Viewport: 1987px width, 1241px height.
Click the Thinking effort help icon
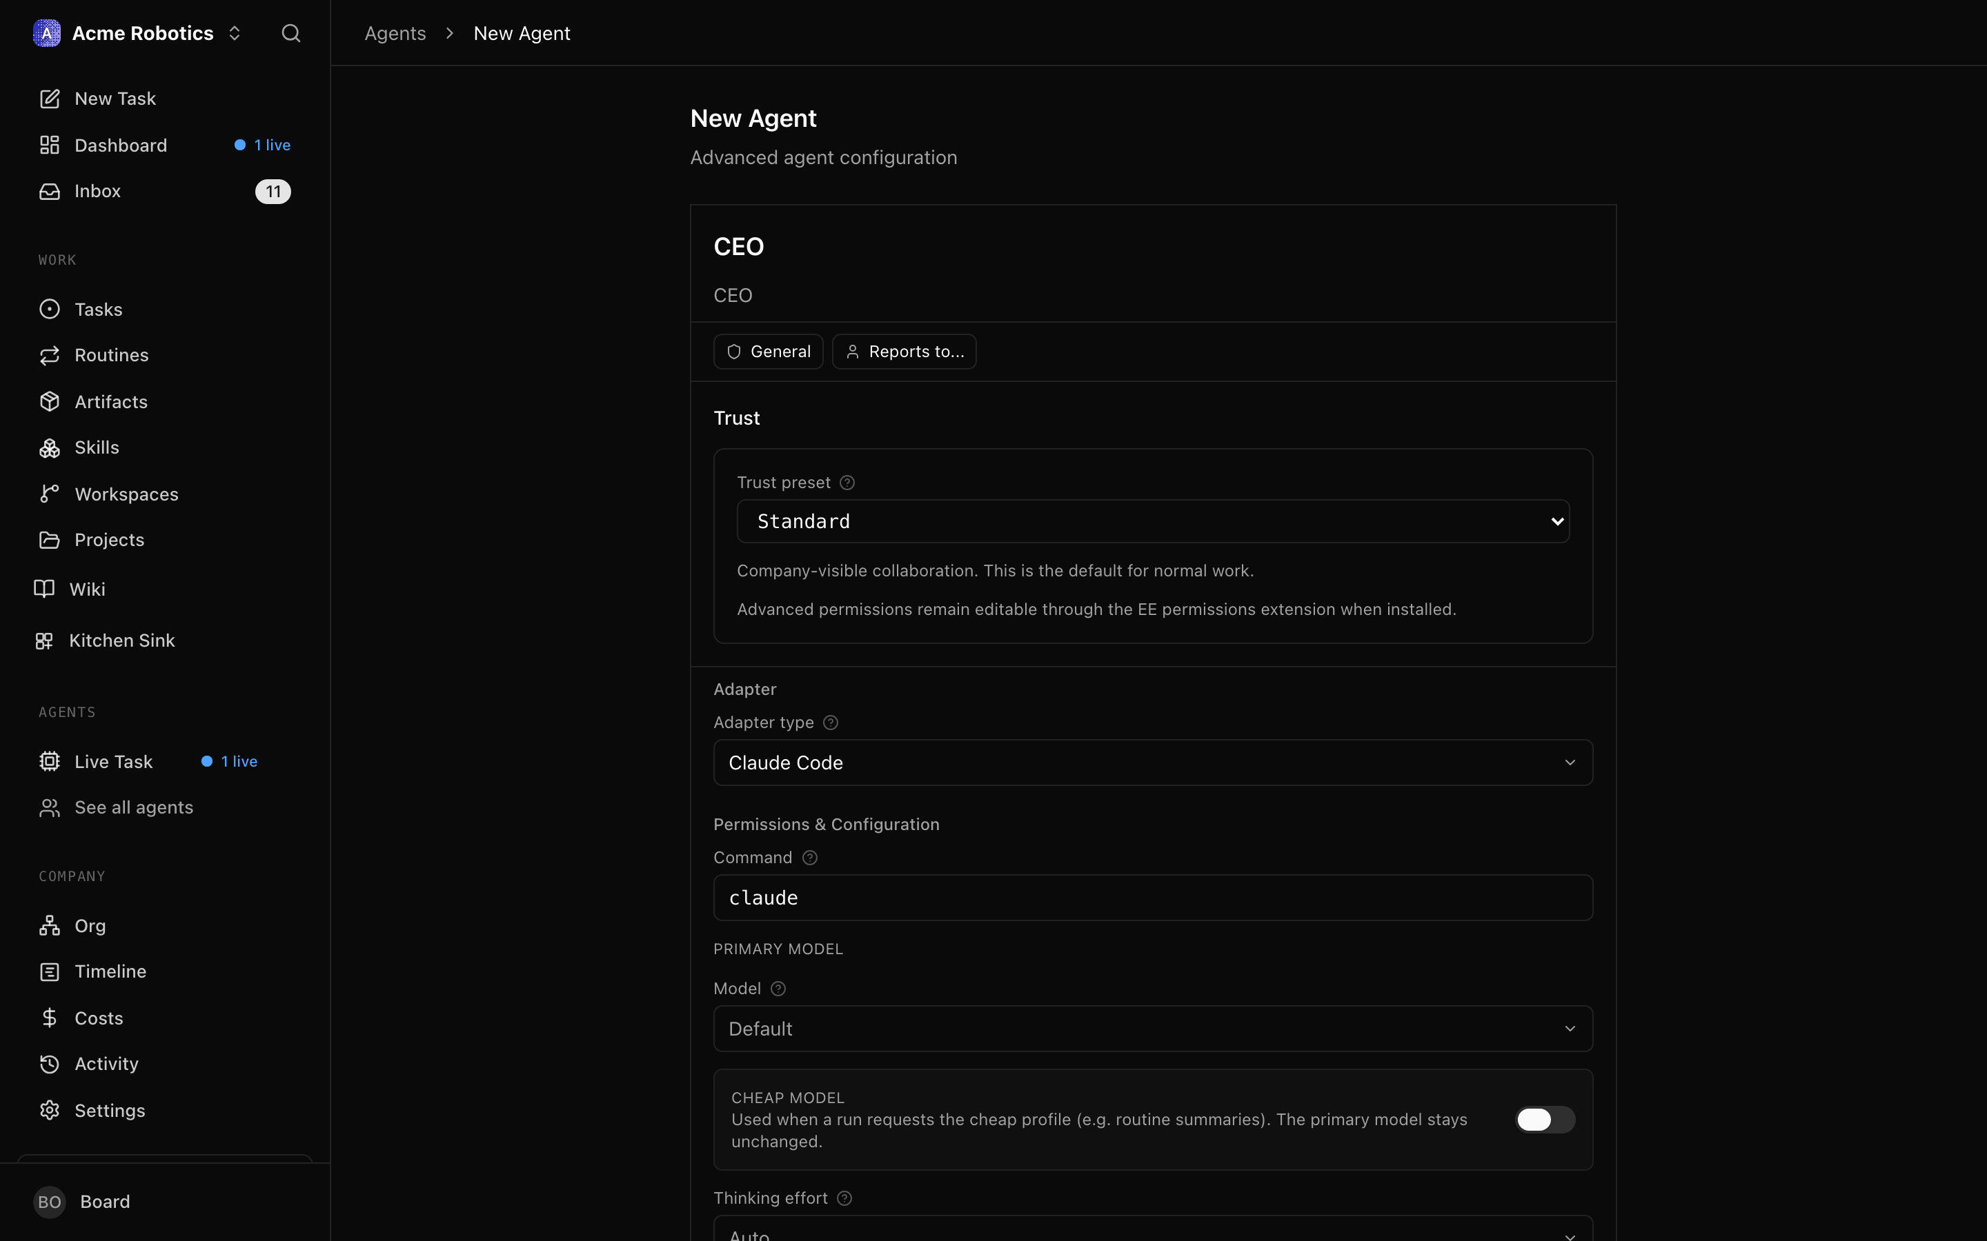point(844,1198)
